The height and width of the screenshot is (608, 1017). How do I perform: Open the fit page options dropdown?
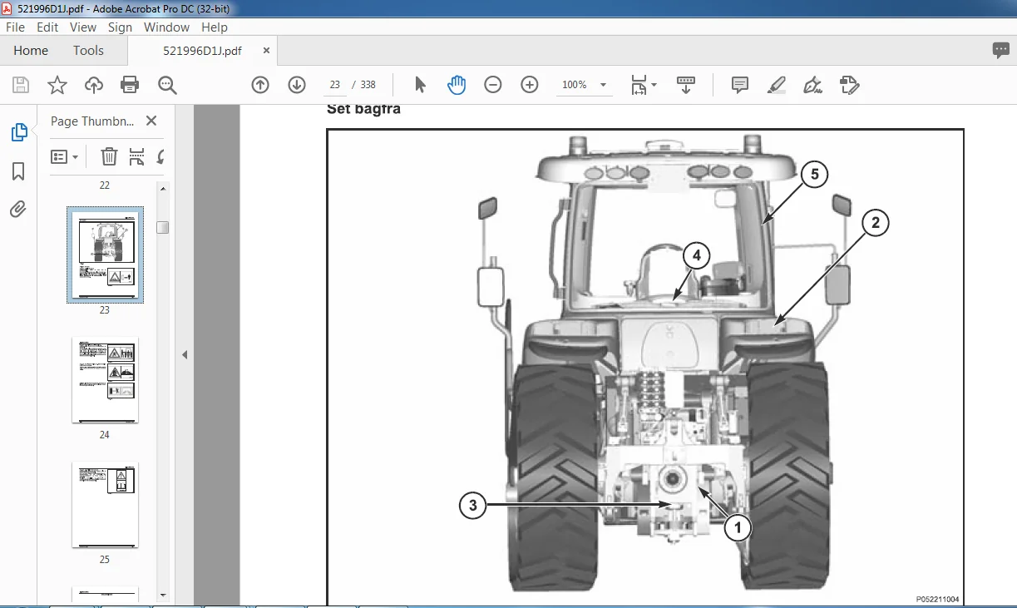point(643,85)
